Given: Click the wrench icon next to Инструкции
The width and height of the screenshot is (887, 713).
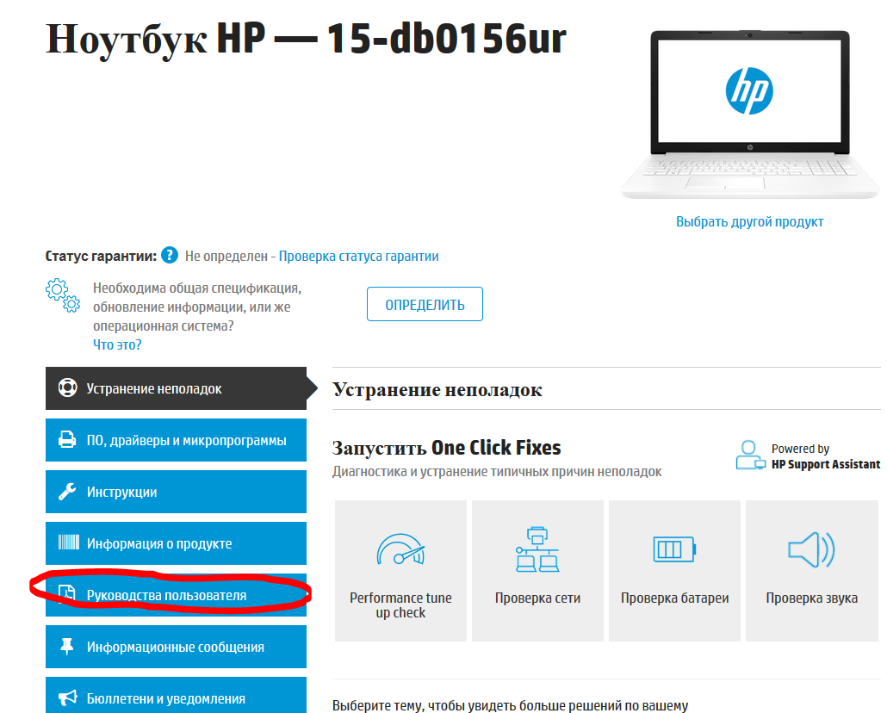Looking at the screenshot, I should (x=67, y=491).
